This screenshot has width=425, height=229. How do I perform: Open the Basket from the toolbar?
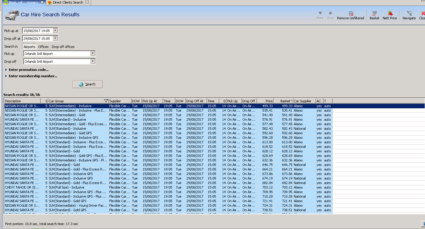click(374, 14)
